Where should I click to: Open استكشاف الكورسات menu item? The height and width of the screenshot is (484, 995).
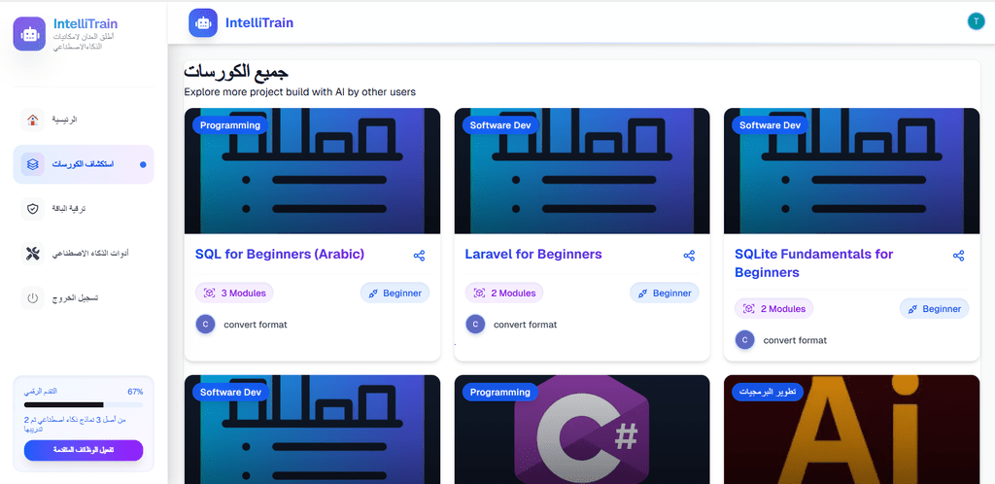point(84,164)
